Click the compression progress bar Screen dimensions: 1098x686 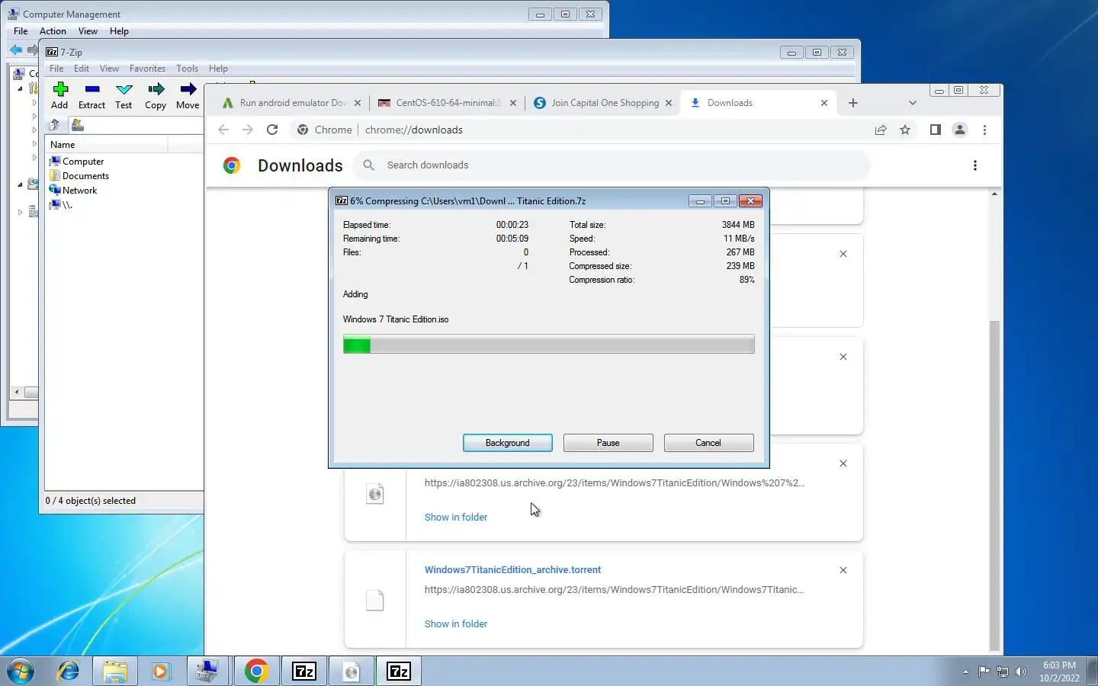(x=549, y=345)
